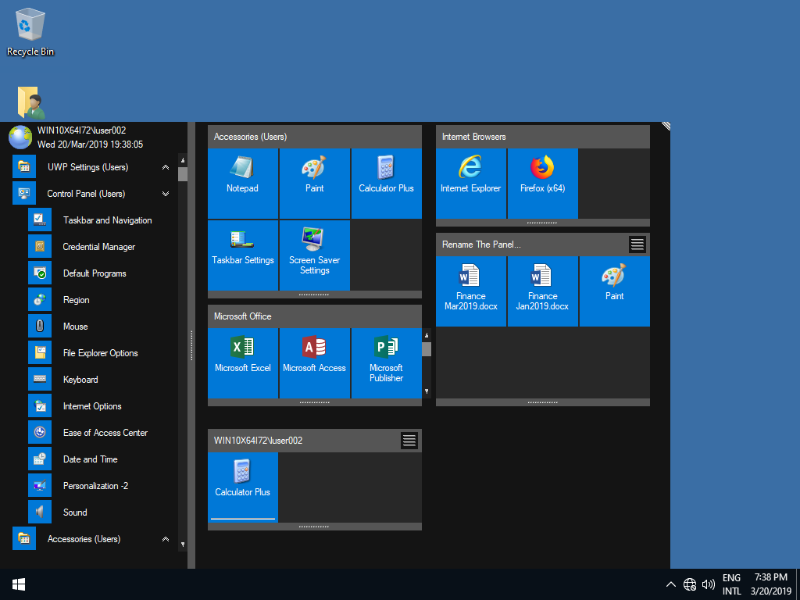Screen dimensions: 800x600
Task: Open Ease of Access Center entry
Action: coord(105,433)
